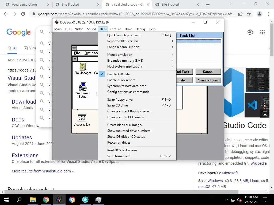Open the notification center icon
The image size is (274, 205).
(265, 200)
